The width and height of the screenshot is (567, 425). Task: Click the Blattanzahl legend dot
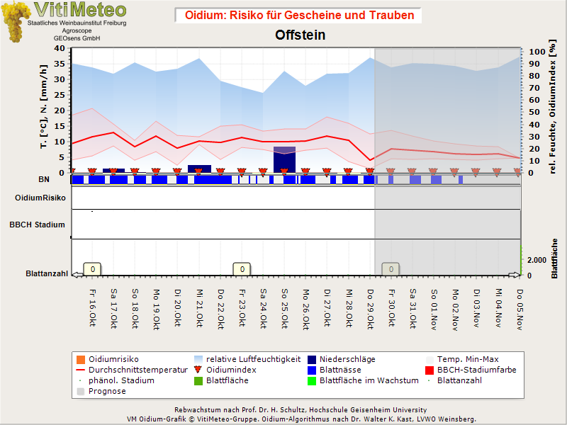[429, 380]
